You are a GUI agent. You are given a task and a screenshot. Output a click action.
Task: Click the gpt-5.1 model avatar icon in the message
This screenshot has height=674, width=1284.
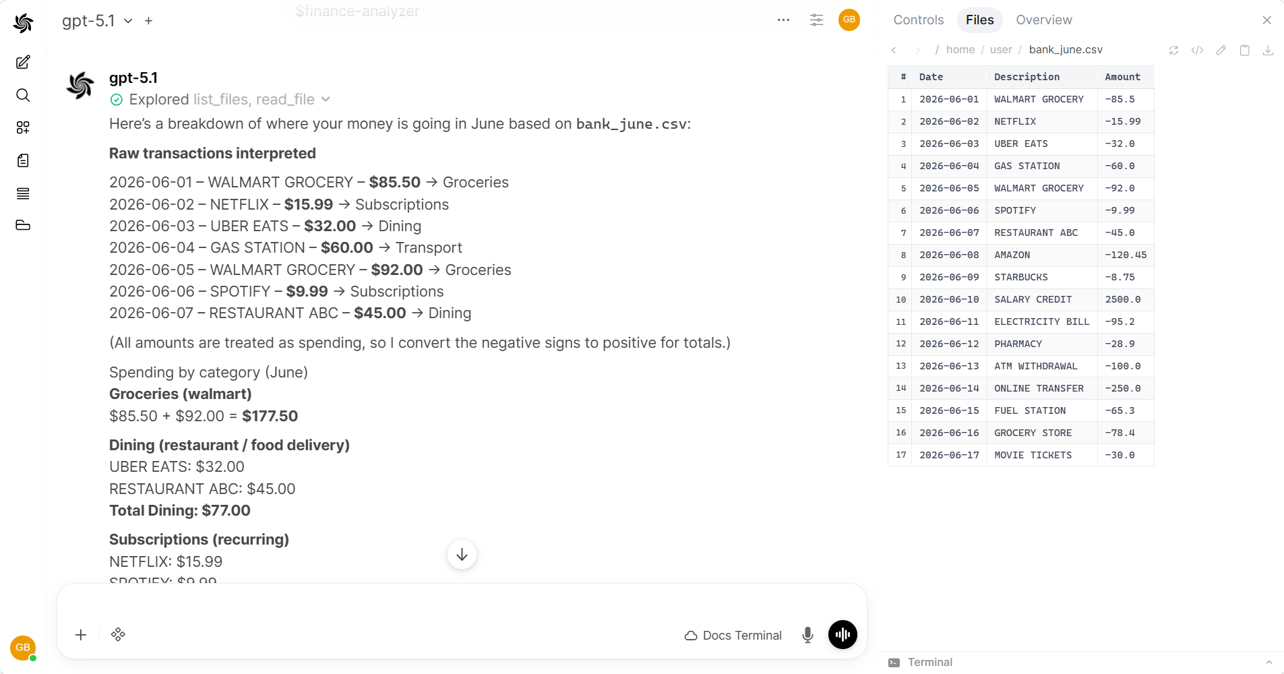point(81,85)
